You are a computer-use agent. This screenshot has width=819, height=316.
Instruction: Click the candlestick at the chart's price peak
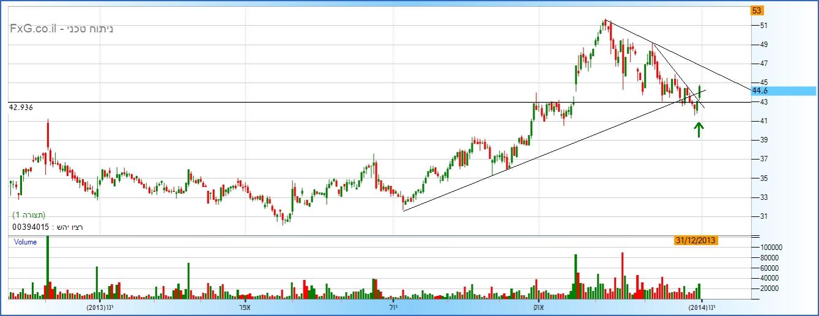[x=604, y=24]
